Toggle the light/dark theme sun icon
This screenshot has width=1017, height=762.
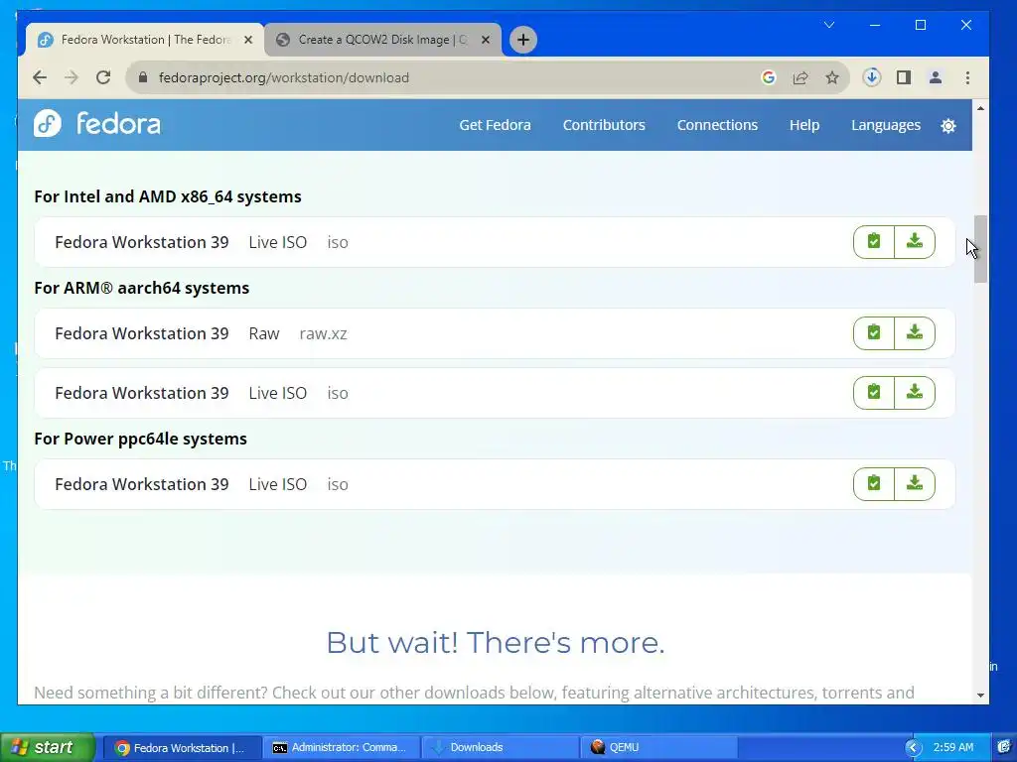pos(948,126)
